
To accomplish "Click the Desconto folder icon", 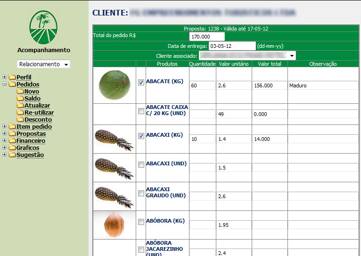I will (20, 119).
